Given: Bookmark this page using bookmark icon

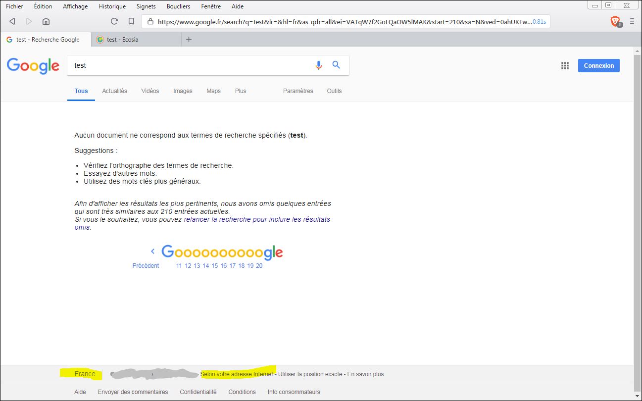Looking at the screenshot, I should [131, 21].
